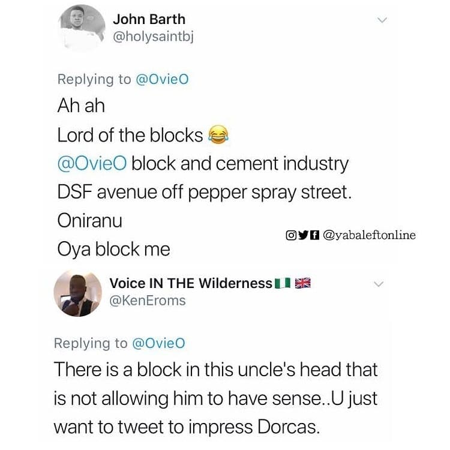Click John Barth's profile picture
Screen dimensions: 450x450
tap(82, 28)
